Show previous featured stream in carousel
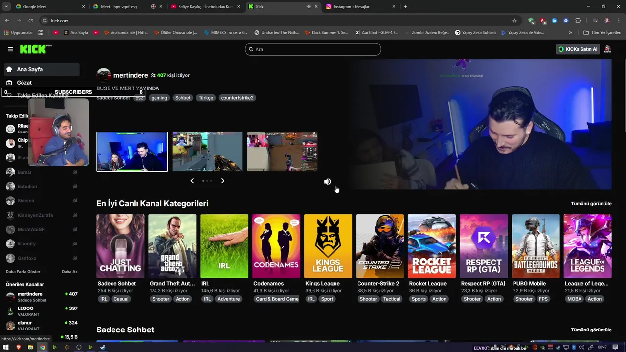 tap(192, 181)
